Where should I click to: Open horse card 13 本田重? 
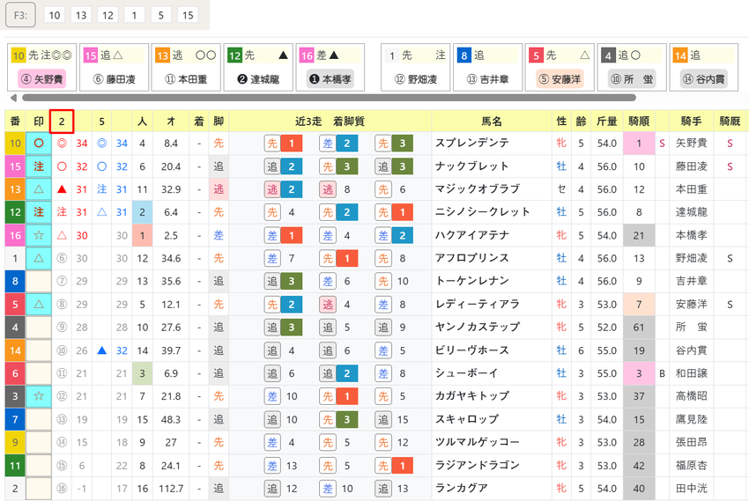(186, 67)
